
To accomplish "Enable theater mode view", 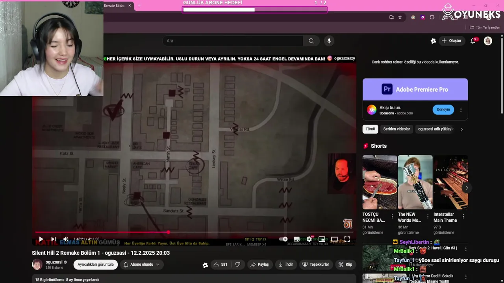I will click(x=334, y=239).
